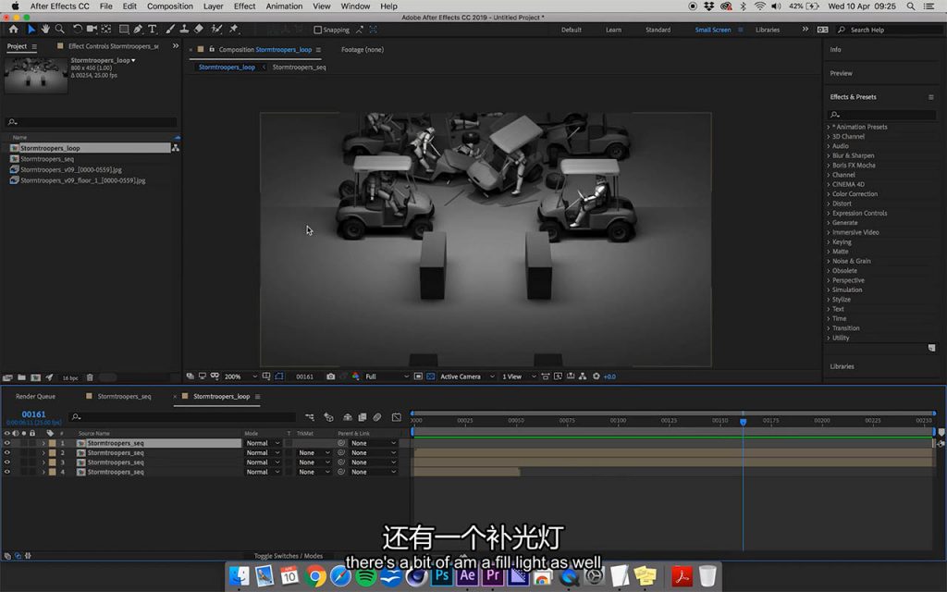Select the Brush tool
This screenshot has width=947, height=592.
click(x=170, y=29)
